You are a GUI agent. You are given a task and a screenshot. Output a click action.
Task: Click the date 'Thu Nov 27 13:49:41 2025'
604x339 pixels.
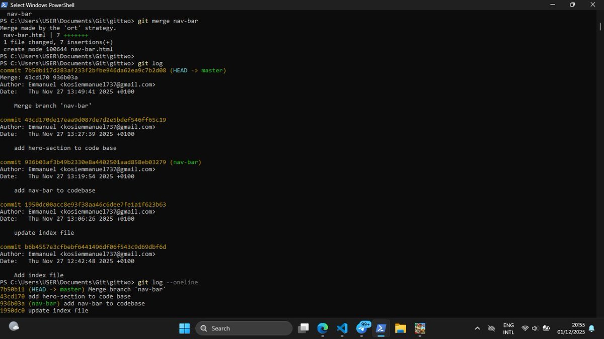70,92
